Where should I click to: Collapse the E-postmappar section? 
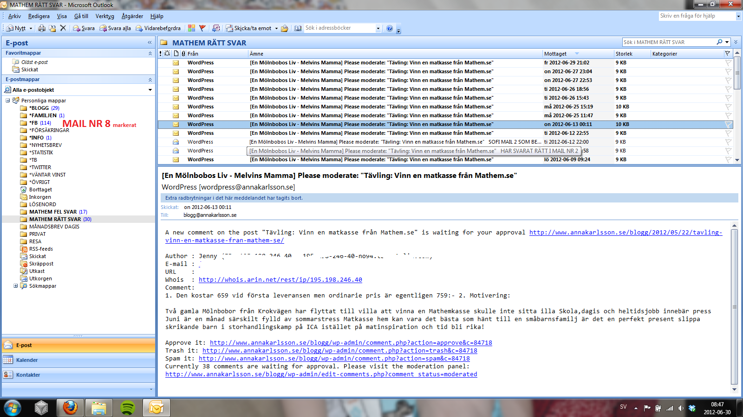[x=150, y=80]
